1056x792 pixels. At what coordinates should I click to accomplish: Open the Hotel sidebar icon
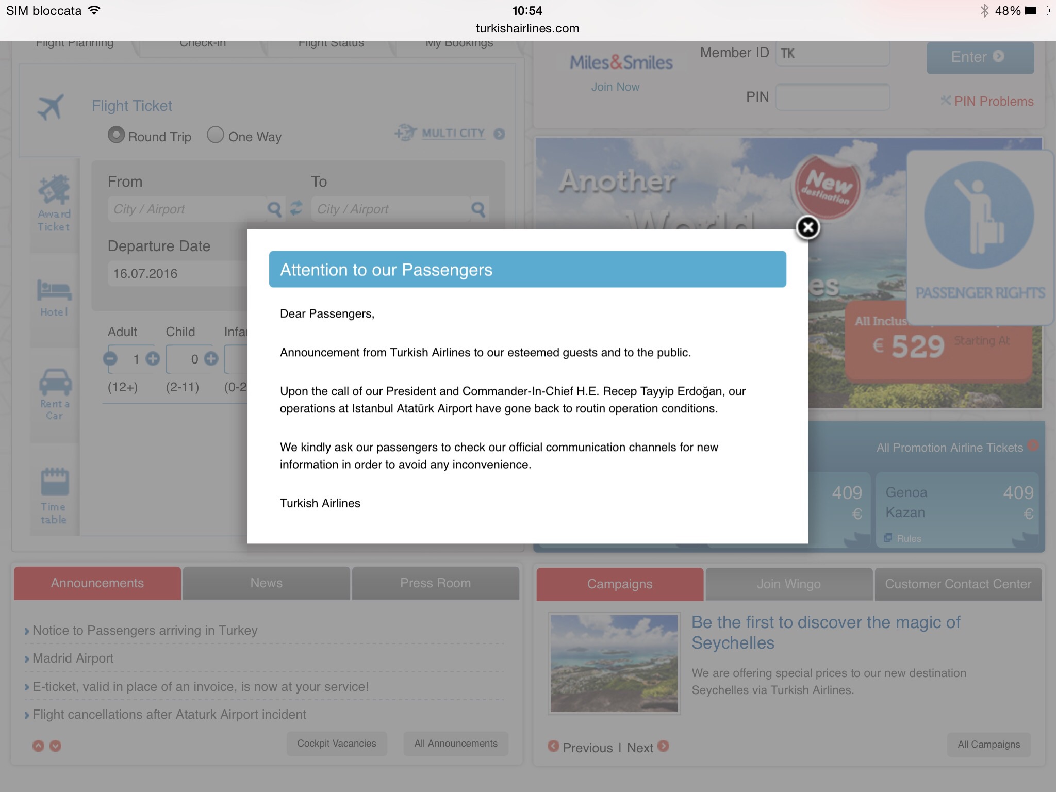54,298
